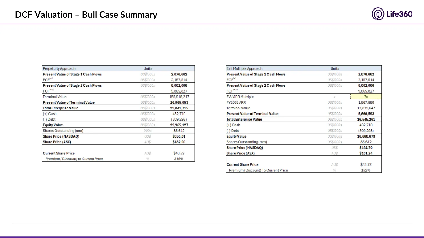Viewport: 424px width, 238px height.
Task: Select "Units" header in Perpetuity Approach table
Action: click(148, 68)
